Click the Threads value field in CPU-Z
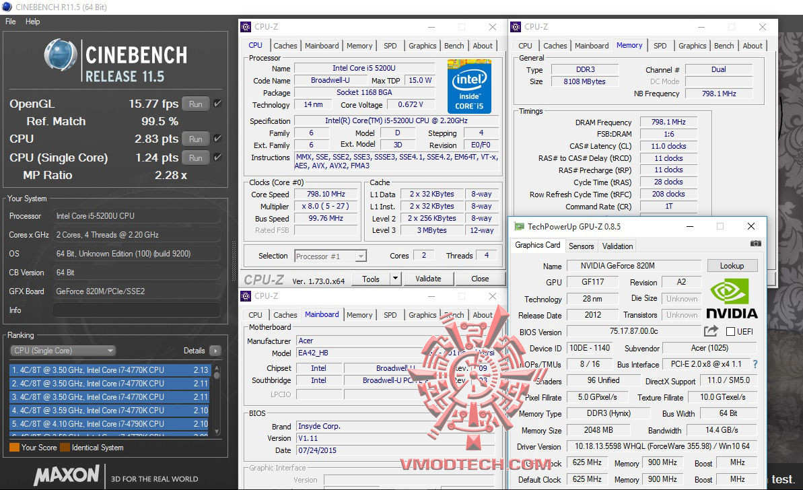This screenshot has width=803, height=490. click(x=487, y=255)
